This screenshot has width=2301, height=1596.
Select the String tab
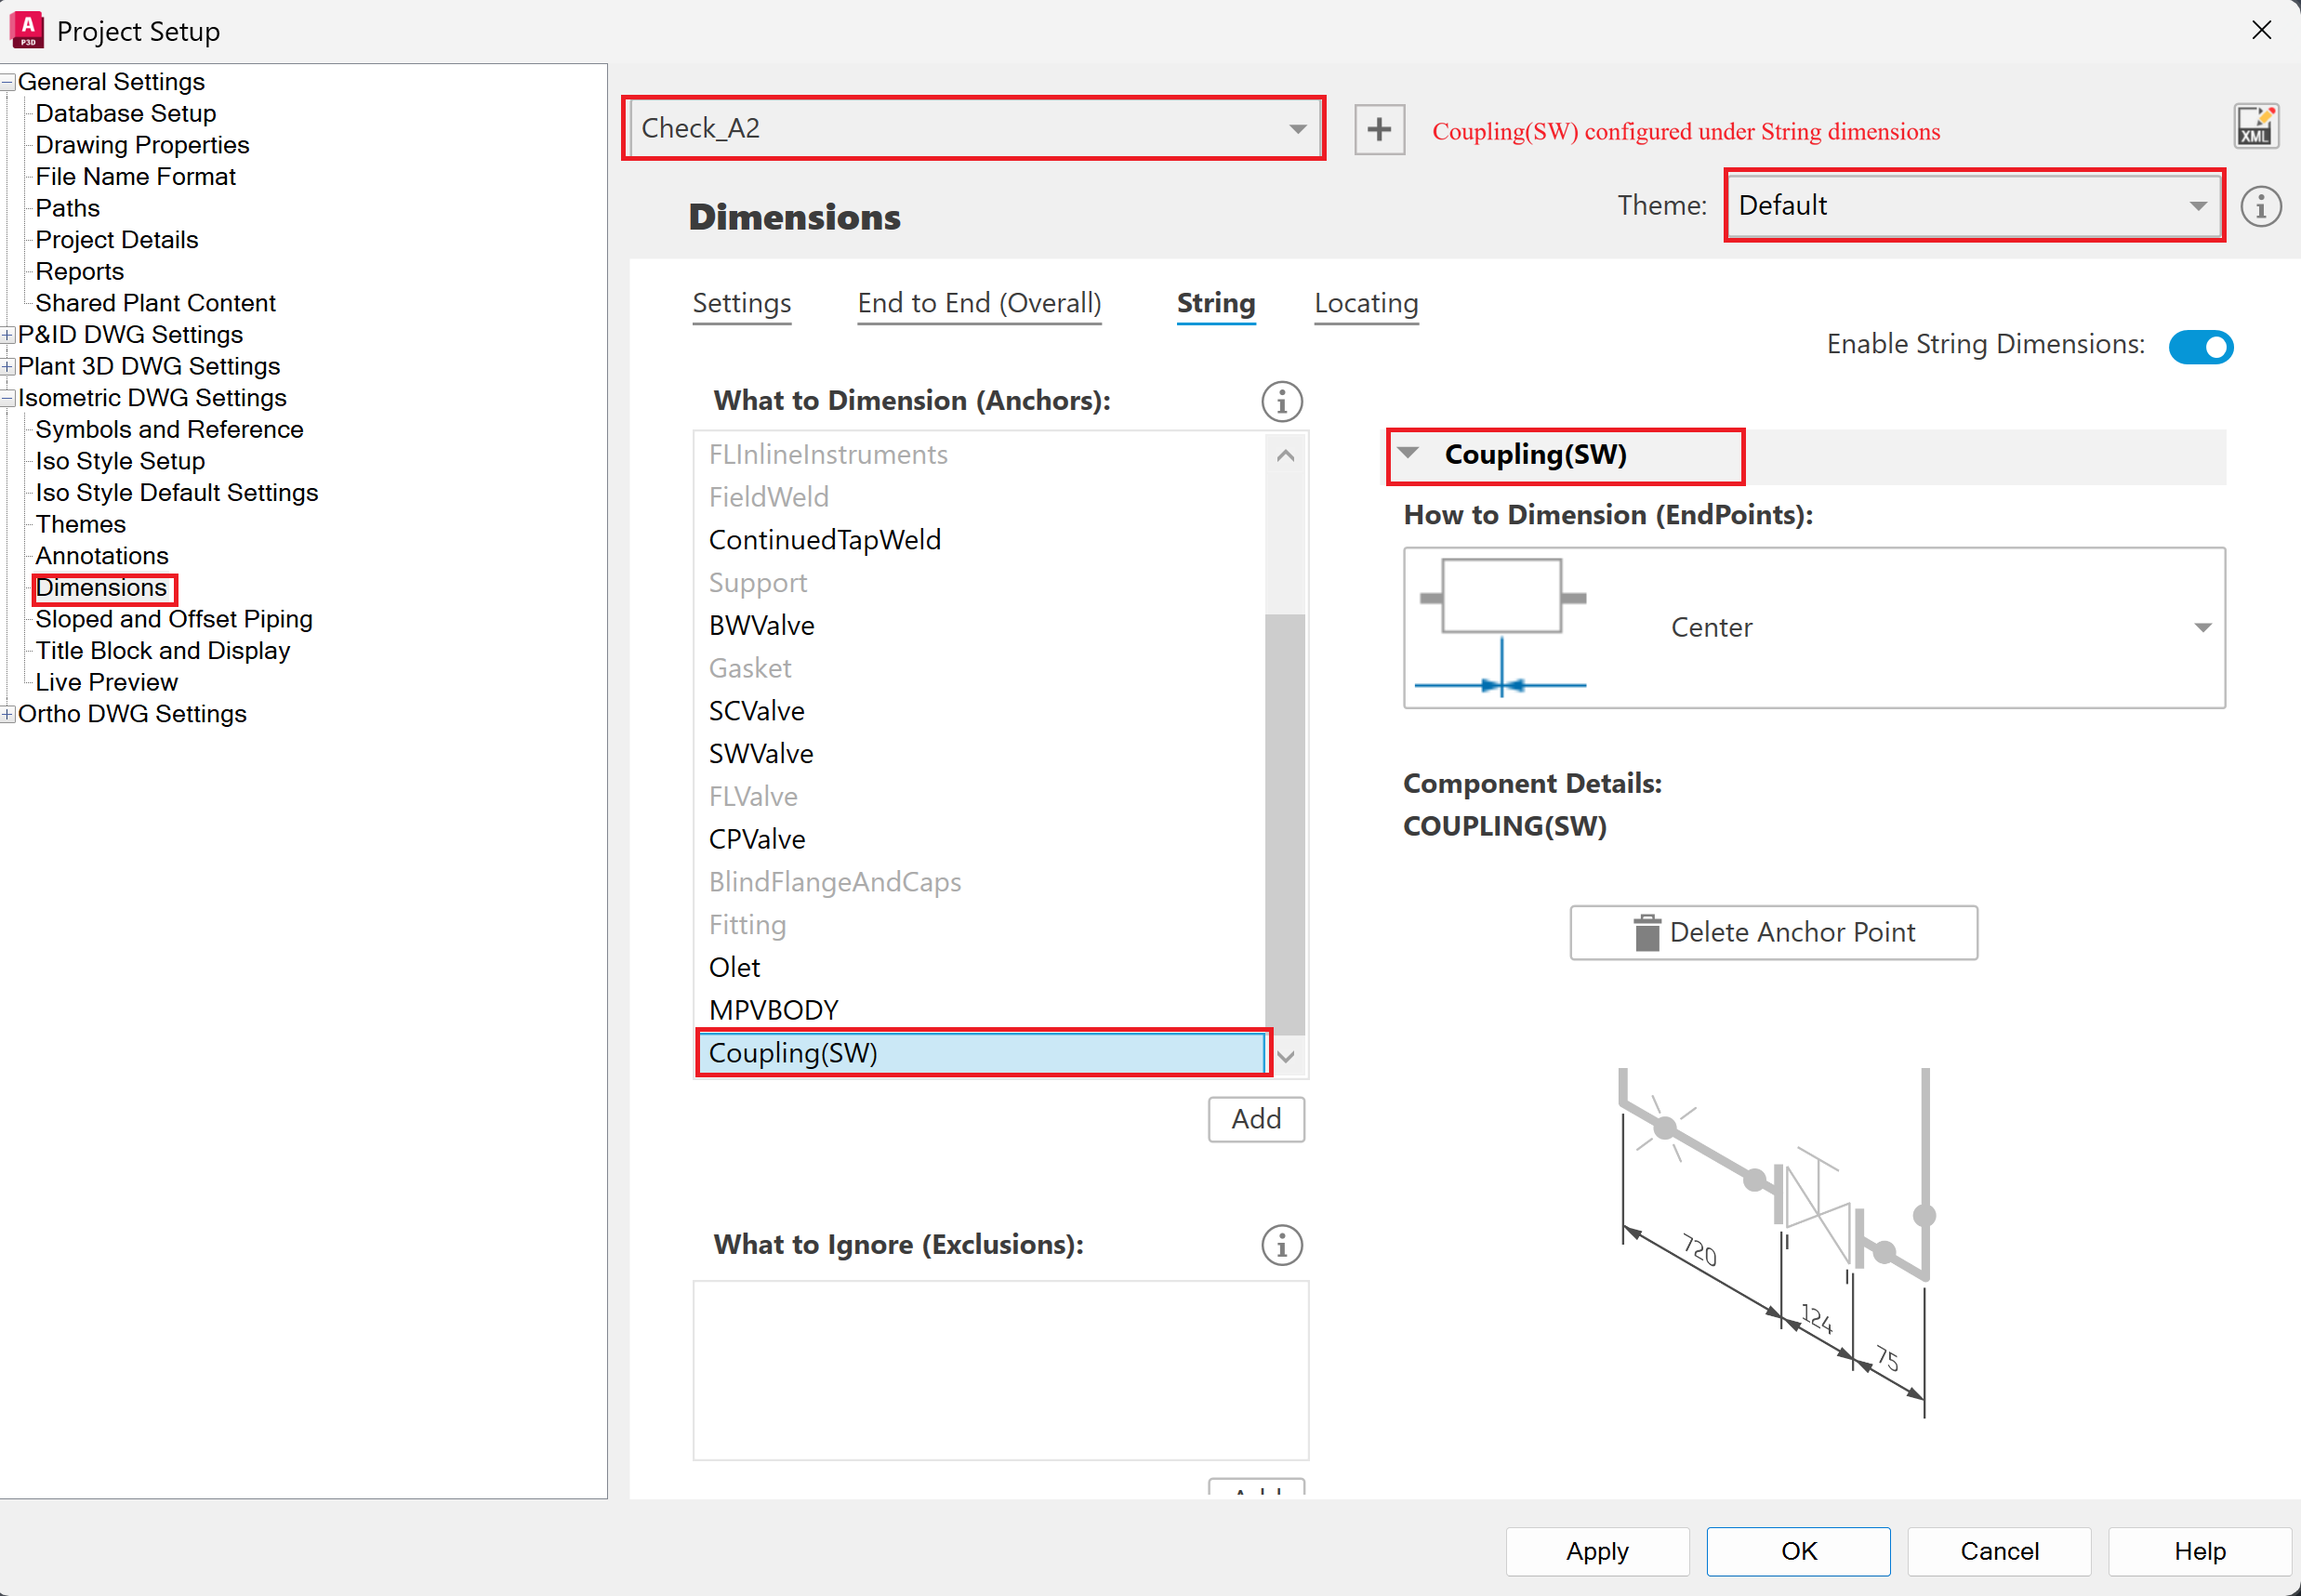tap(1215, 303)
